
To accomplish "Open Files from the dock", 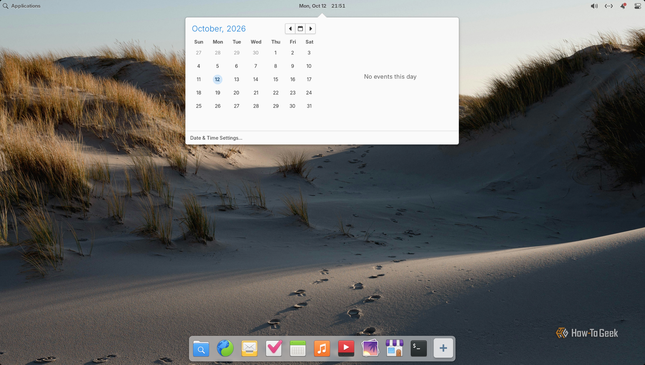I will [x=201, y=348].
